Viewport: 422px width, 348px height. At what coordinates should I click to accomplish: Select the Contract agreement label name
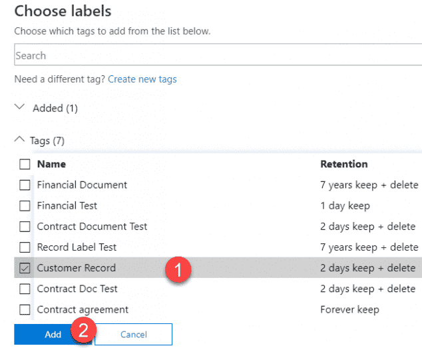(83, 310)
